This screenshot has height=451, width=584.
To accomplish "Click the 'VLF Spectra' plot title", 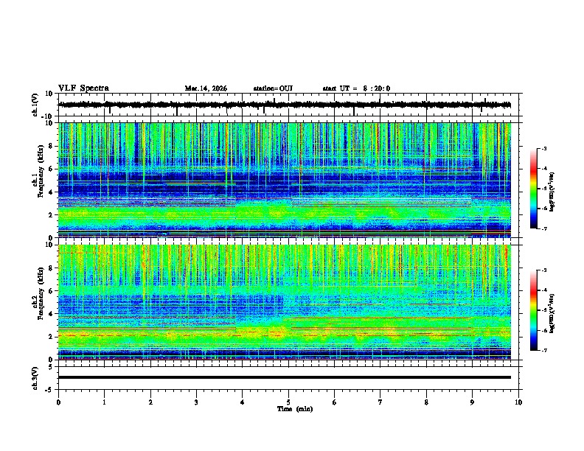I will (83, 88).
